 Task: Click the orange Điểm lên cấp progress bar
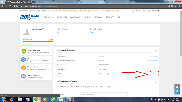coord(38,42)
